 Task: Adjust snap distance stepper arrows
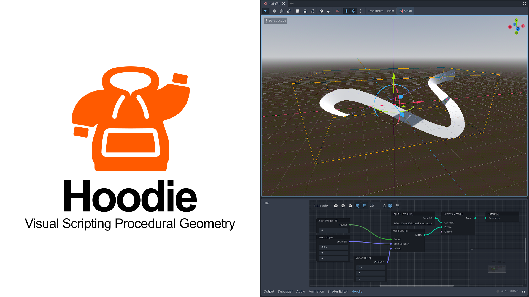pos(384,206)
